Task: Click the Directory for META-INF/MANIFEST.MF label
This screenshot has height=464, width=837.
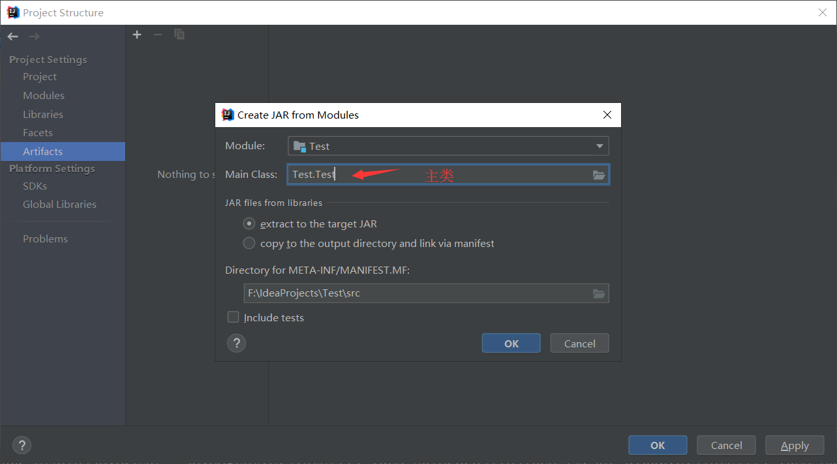Action: click(x=317, y=270)
